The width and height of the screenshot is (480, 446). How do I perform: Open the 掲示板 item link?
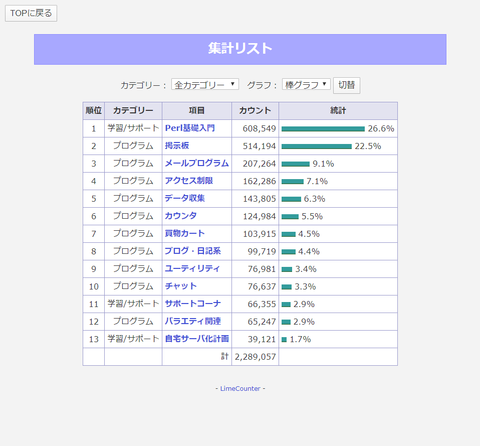tap(177, 146)
